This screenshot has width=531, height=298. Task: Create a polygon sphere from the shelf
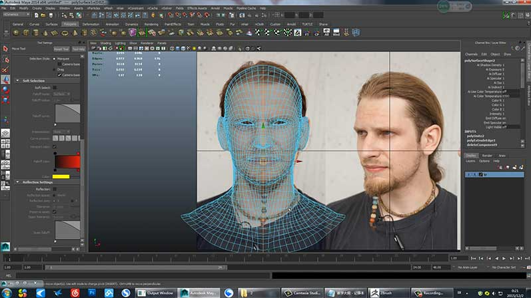[x=16, y=33]
